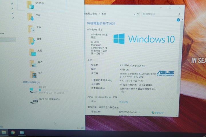206x137 pixels.
Task: Open the 3D 物件 folder icon
Action: (x=30, y=5)
